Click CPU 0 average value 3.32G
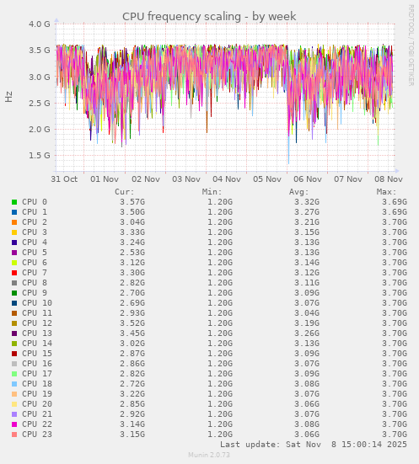This screenshot has width=419, height=464. [307, 202]
